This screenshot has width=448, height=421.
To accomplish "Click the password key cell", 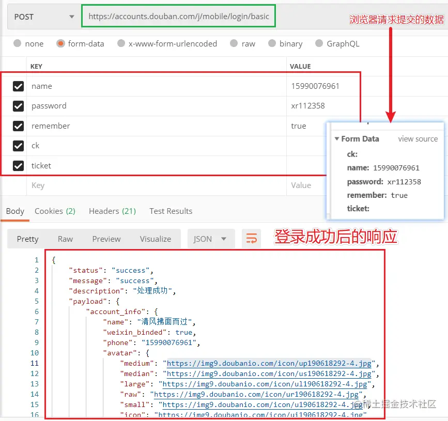I will 157,106.
